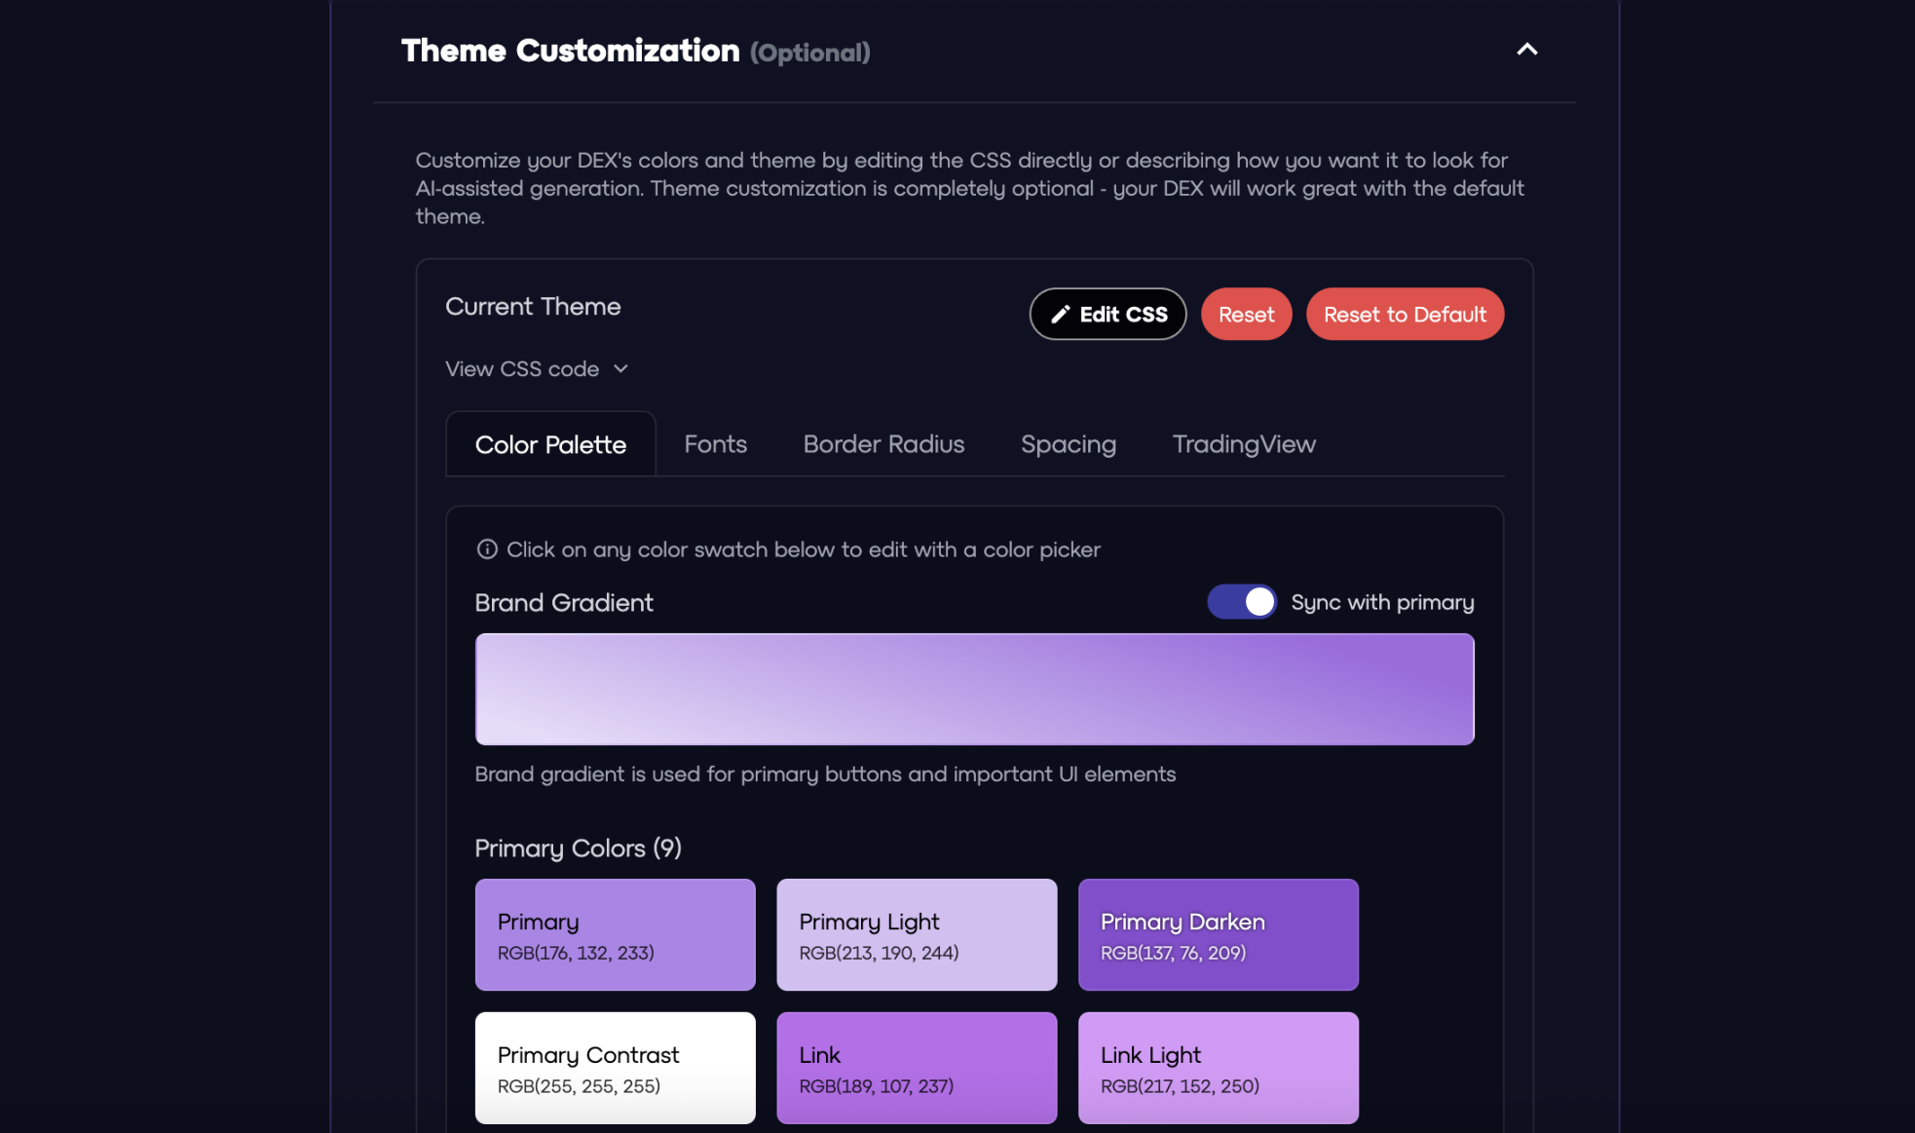The height and width of the screenshot is (1133, 1915).
Task: Click the info icon beside swatch hint
Action: click(487, 549)
